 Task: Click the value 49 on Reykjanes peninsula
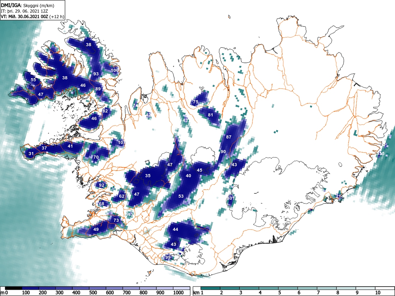click(x=96, y=229)
